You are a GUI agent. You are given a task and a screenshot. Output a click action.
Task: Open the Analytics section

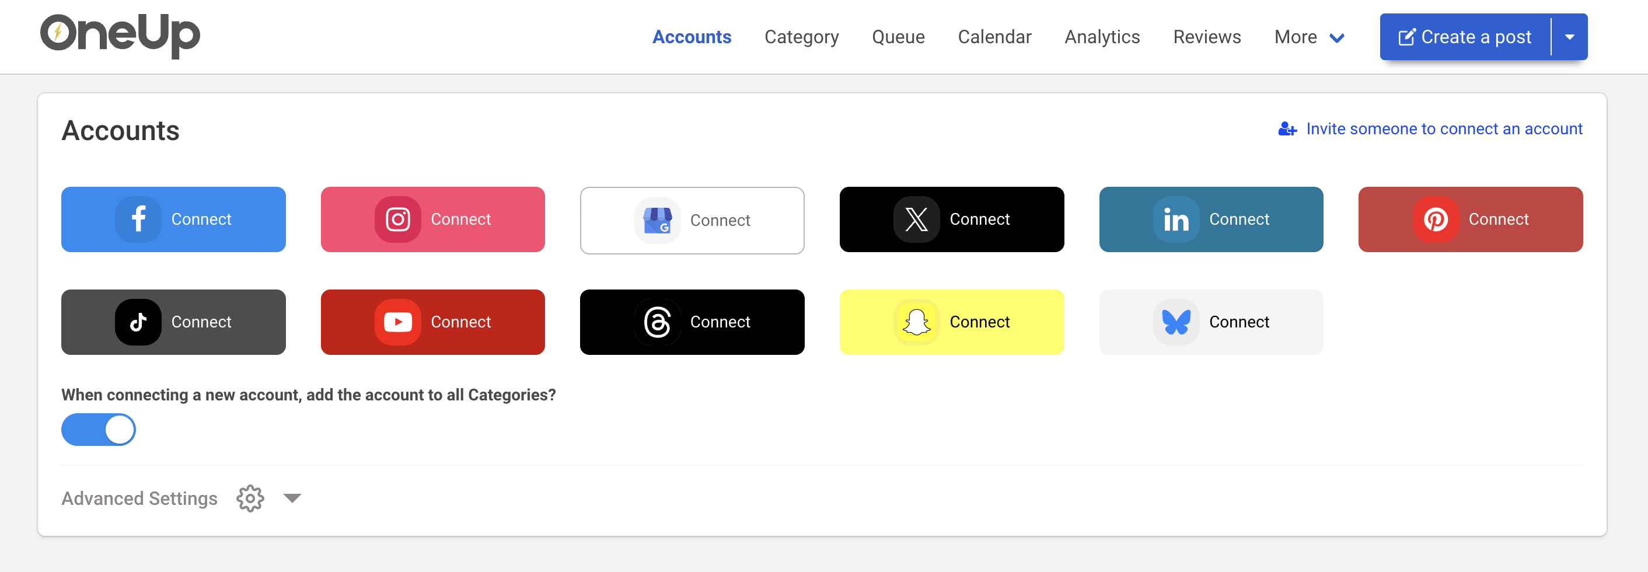tap(1102, 37)
